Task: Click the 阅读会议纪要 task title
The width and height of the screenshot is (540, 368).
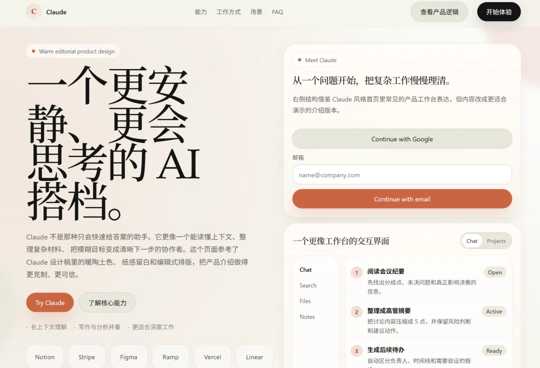Action: [x=385, y=271]
